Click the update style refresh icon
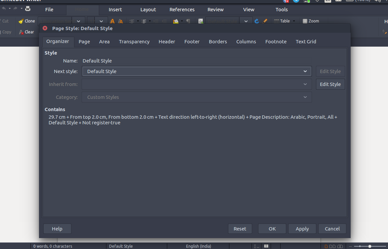The image size is (388, 249). 256,21
